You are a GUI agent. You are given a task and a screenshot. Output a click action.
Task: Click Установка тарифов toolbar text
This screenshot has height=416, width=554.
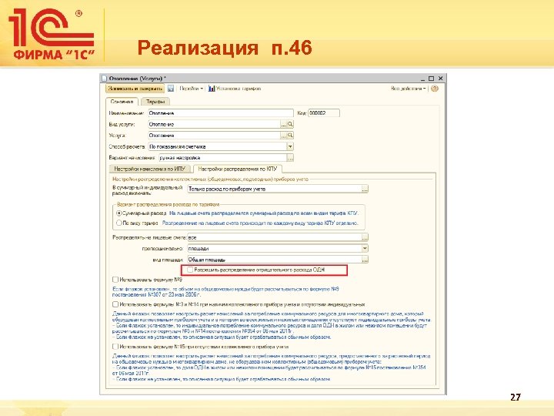point(239,89)
